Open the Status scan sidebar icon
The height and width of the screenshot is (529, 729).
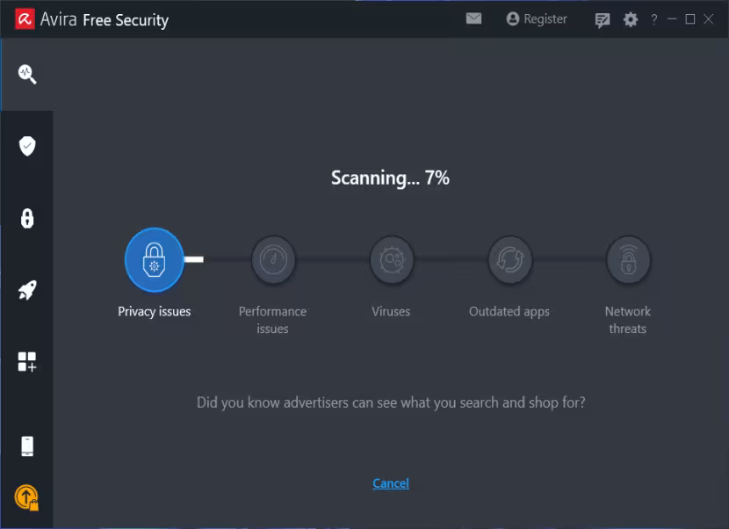(27, 74)
